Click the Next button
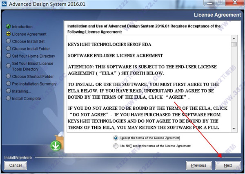This screenshot has height=174, width=245. 228,165
